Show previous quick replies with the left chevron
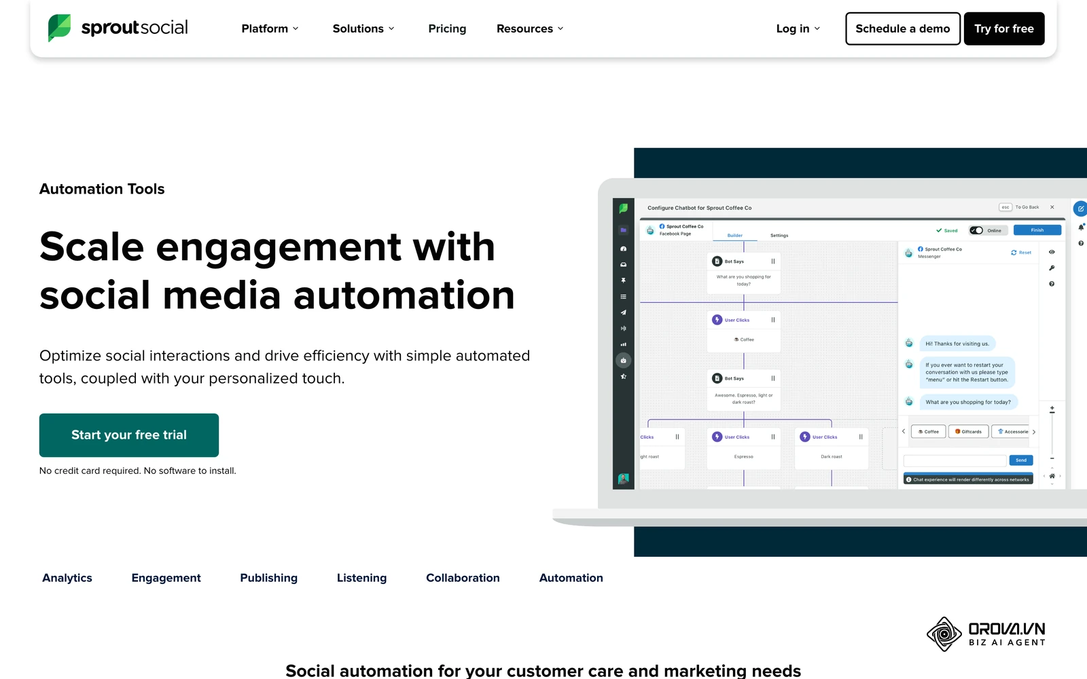The width and height of the screenshot is (1087, 679). [904, 432]
